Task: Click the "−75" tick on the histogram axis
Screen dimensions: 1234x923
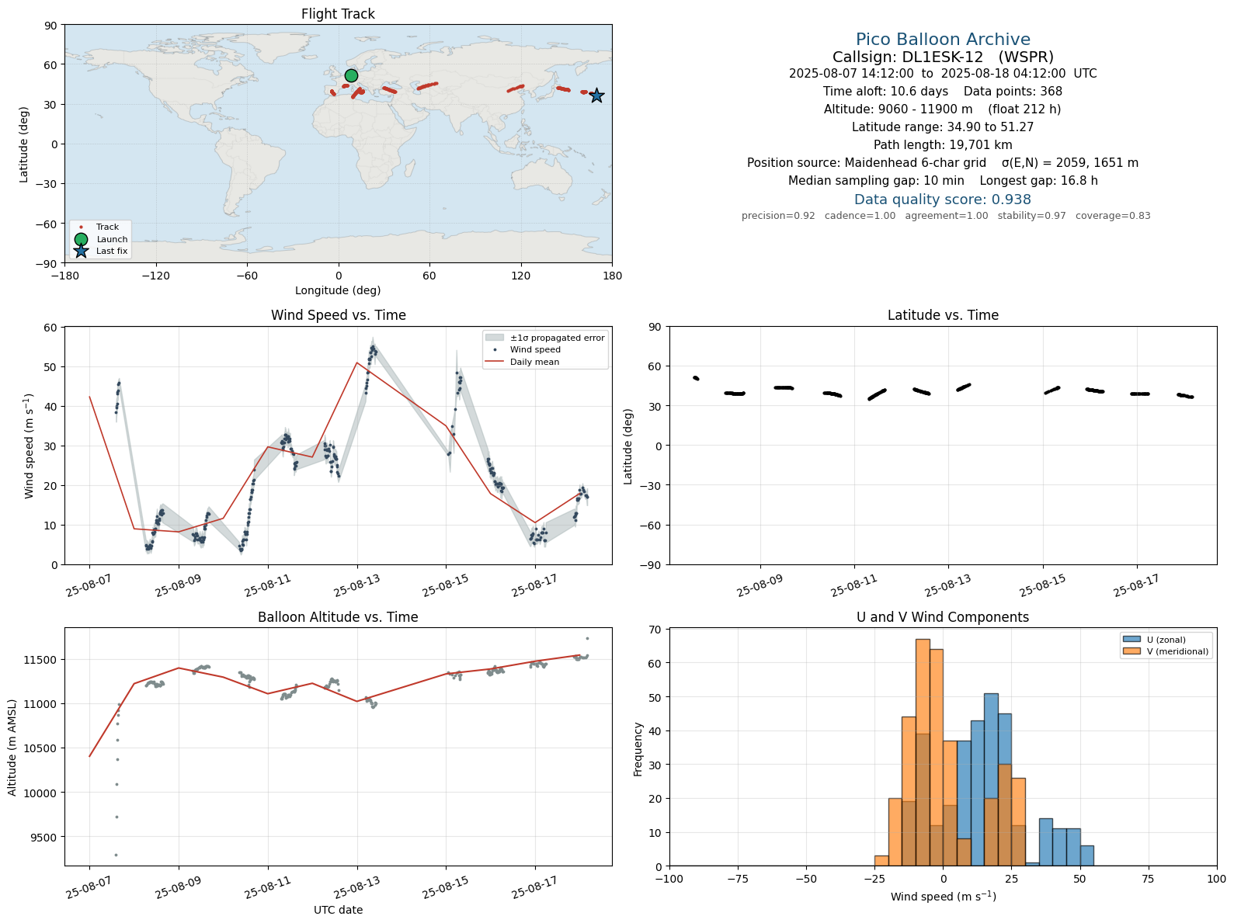Action: tap(738, 880)
